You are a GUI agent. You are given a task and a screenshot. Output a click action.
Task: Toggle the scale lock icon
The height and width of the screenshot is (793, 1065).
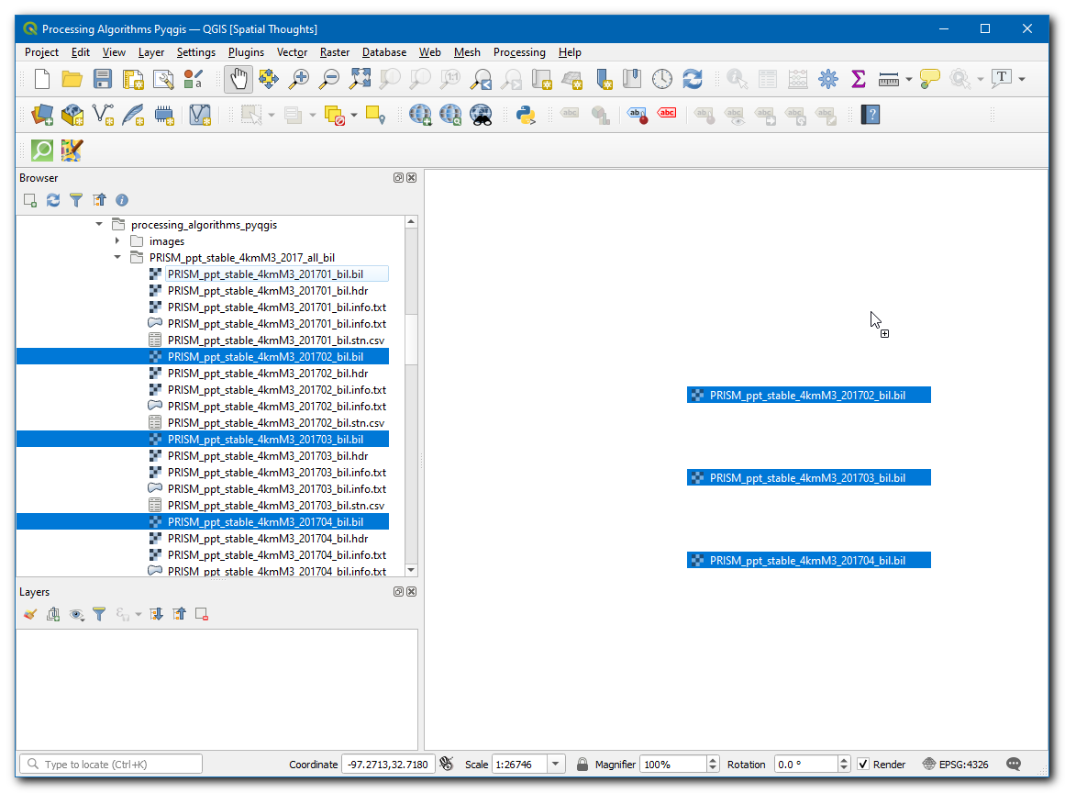coord(582,764)
